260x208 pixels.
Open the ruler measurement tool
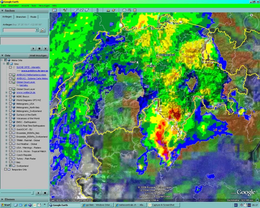tap(97, 10)
